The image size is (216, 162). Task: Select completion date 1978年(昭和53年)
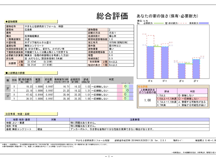(x=118, y=43)
